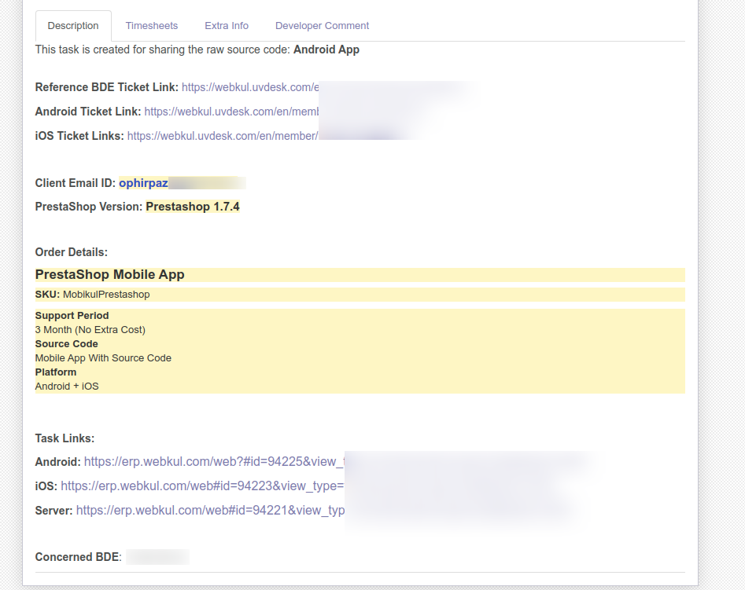The image size is (745, 590).
Task: Click the 'PrestaShop Version:' label
Action: pyautogui.click(x=89, y=207)
